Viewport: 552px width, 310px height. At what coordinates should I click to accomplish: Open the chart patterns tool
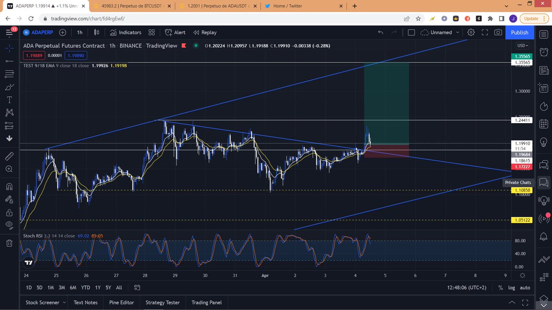click(9, 113)
